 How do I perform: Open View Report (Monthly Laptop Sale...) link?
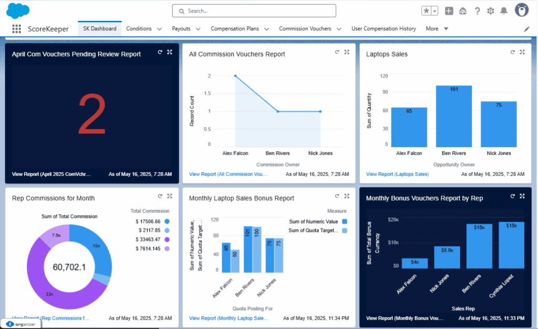229,318
